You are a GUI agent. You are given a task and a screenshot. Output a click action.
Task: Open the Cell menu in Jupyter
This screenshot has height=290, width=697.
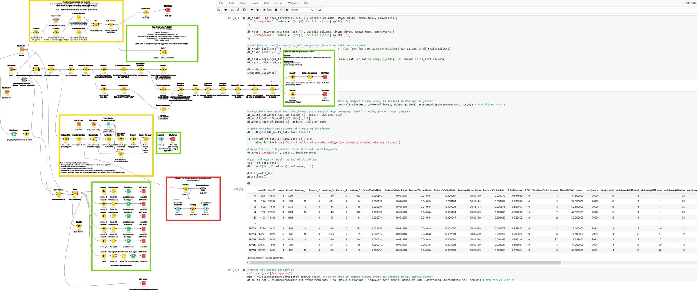pos(266,3)
